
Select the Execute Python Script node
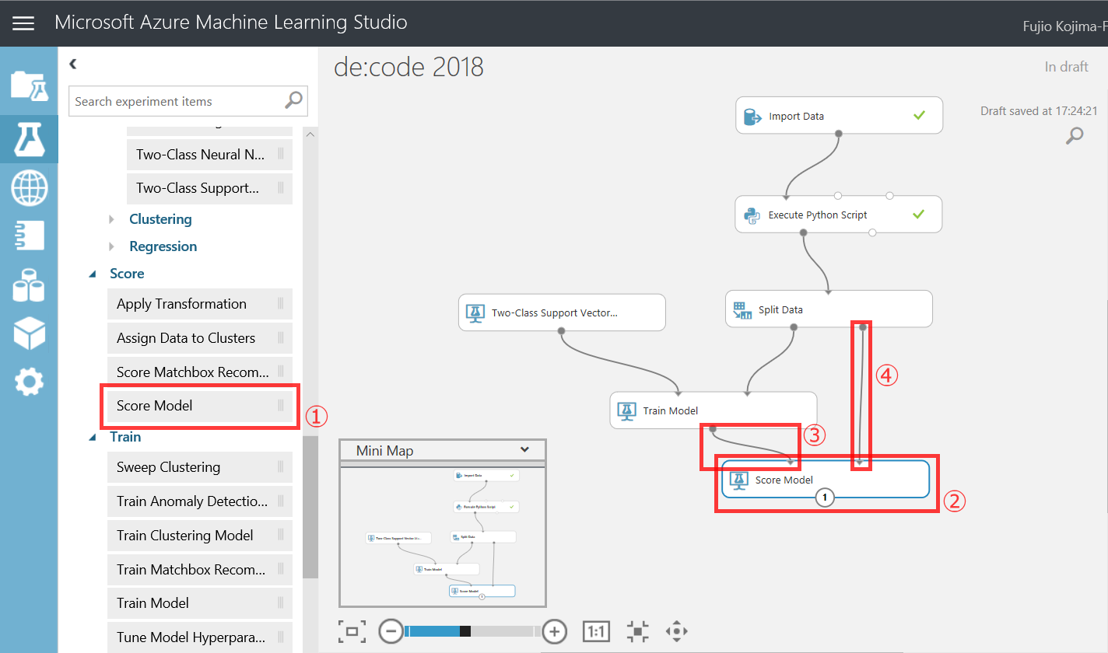839,215
